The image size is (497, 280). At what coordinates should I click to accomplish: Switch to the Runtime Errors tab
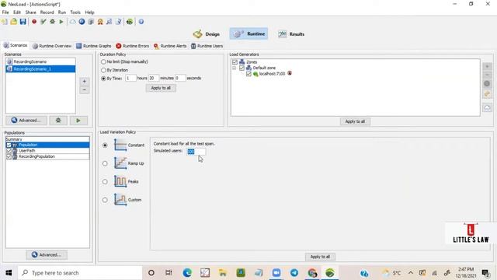[x=133, y=46]
